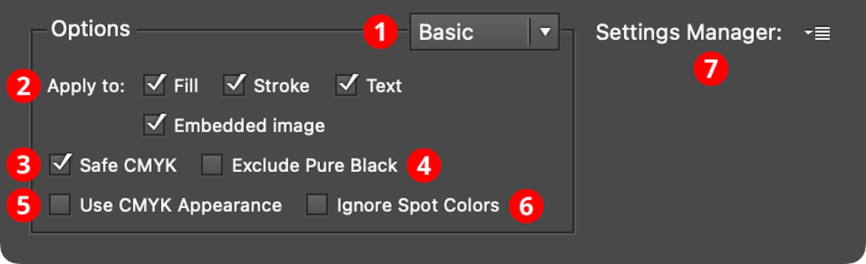
Task: Click the dropdown arrow beside Basic
Action: pyautogui.click(x=545, y=32)
